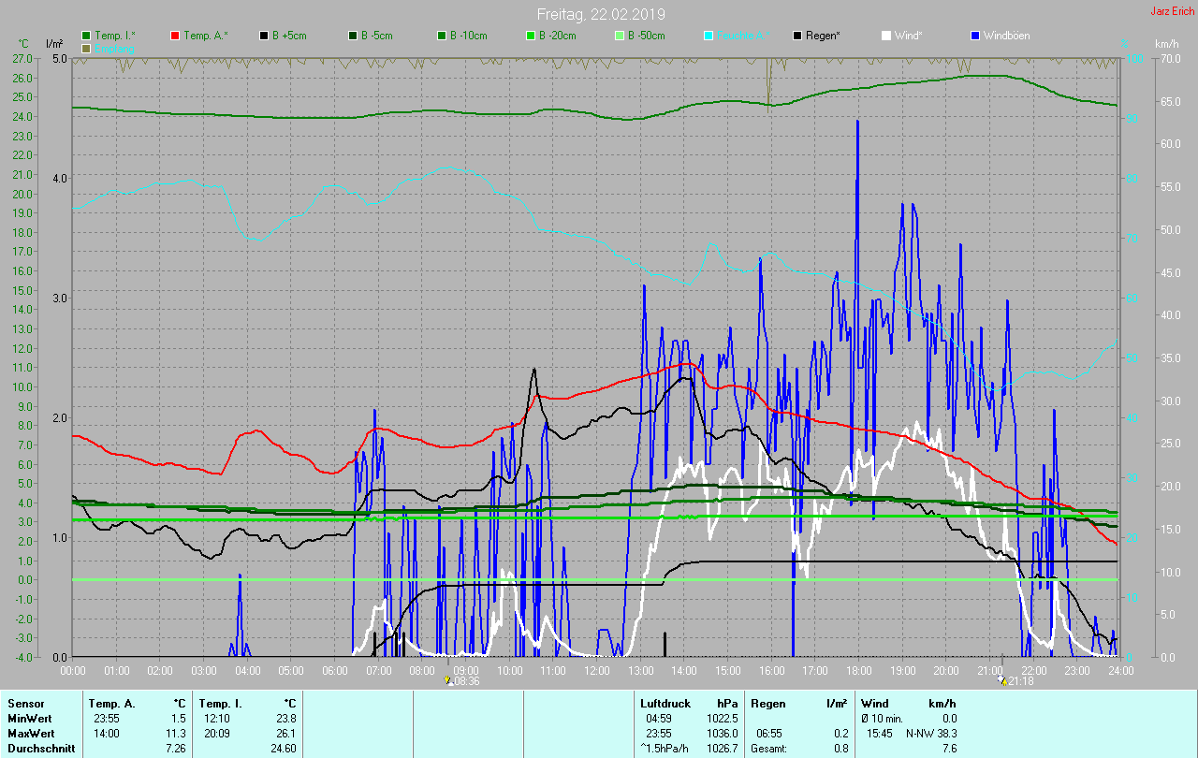The image size is (1198, 758).
Task: Click the Luftdruck column header
Action: pyautogui.click(x=665, y=703)
